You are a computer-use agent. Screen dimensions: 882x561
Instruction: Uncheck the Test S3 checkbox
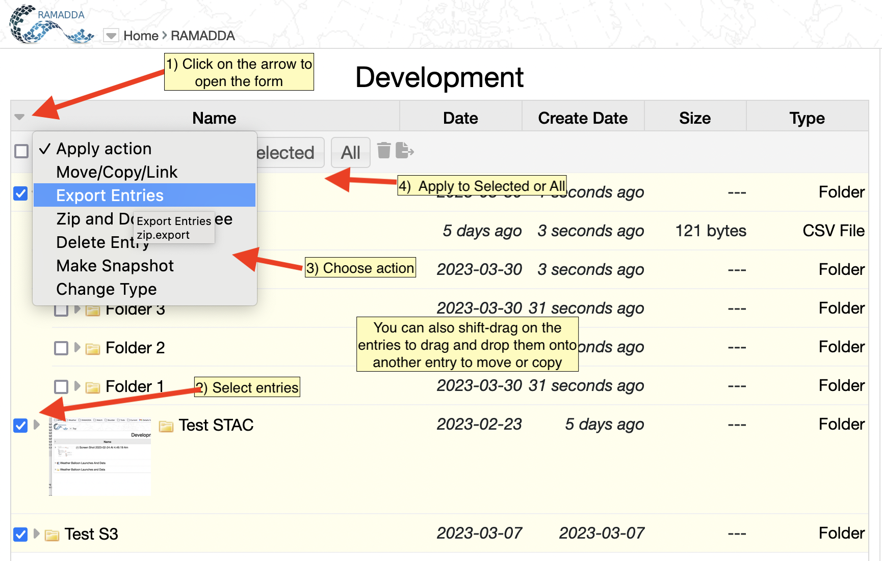pyautogui.click(x=20, y=535)
